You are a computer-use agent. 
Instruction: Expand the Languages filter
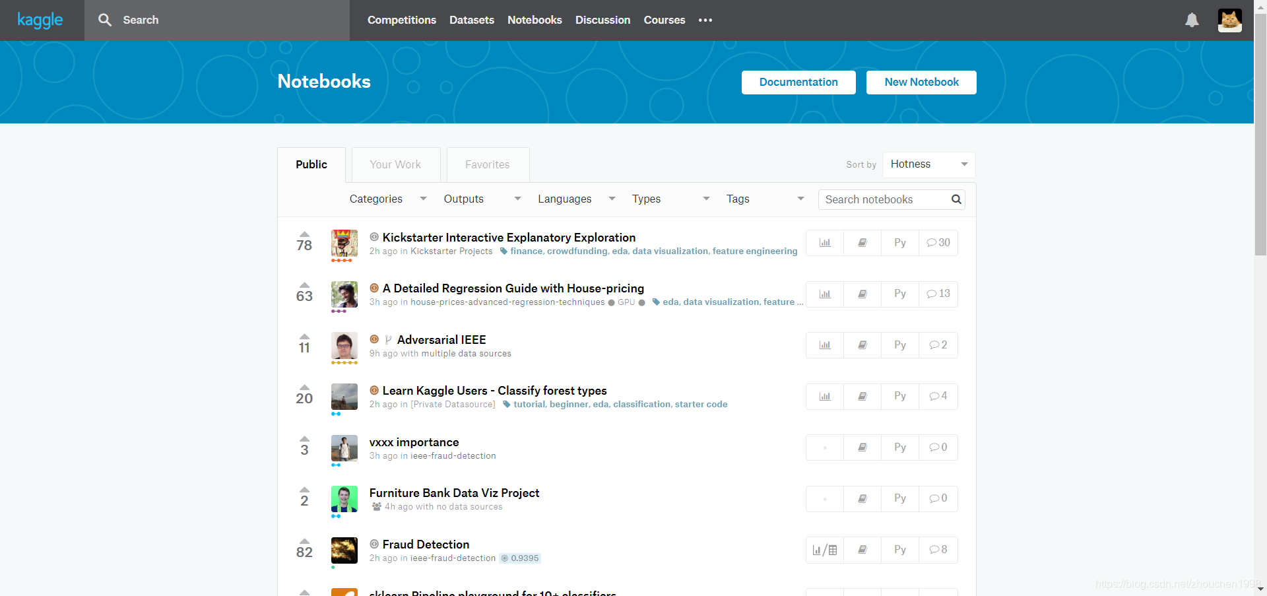coord(577,199)
